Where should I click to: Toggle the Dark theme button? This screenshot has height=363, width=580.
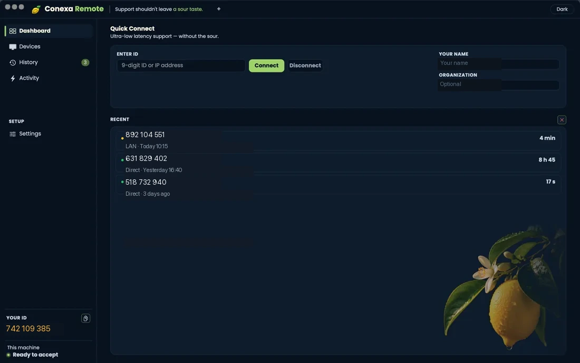(x=562, y=9)
